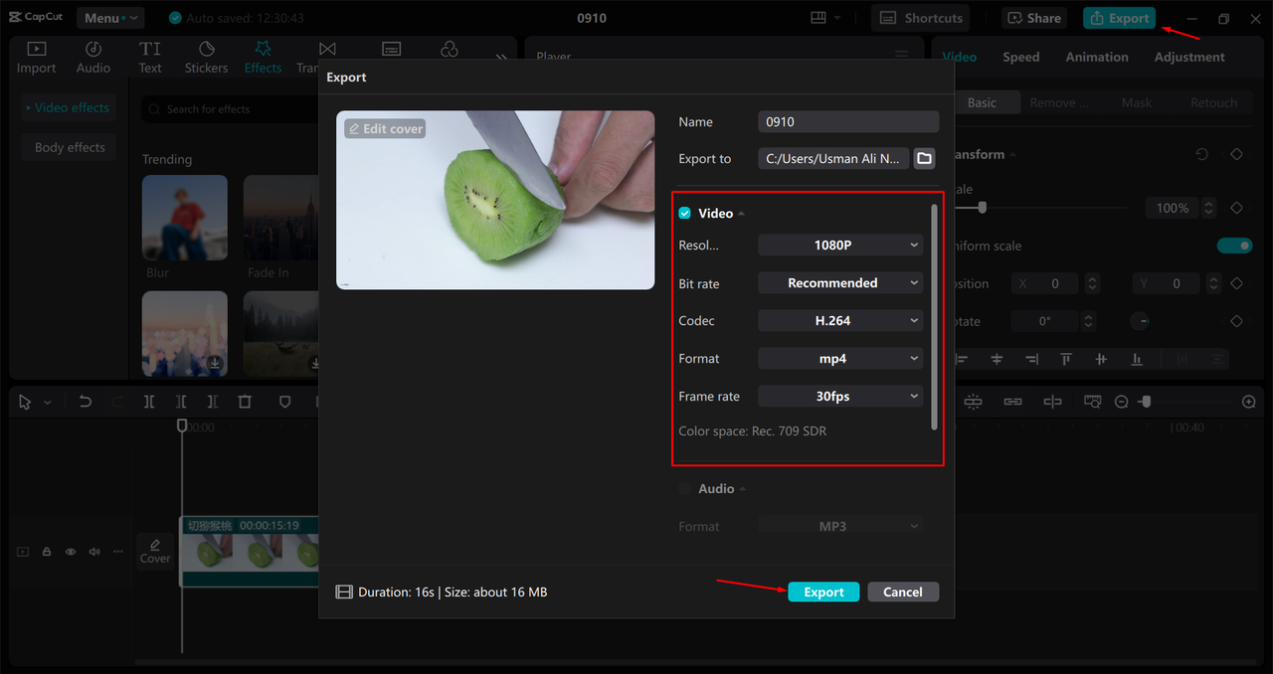
Task: Click the align horizontal center icon
Action: (x=998, y=359)
